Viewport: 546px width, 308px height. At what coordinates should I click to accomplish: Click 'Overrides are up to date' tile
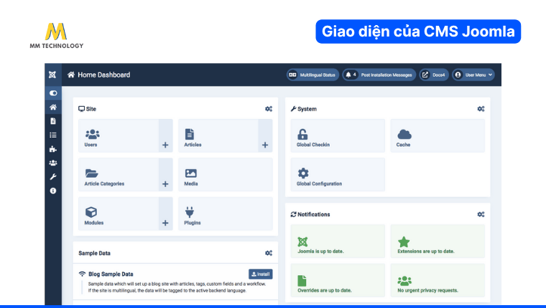[x=338, y=280]
